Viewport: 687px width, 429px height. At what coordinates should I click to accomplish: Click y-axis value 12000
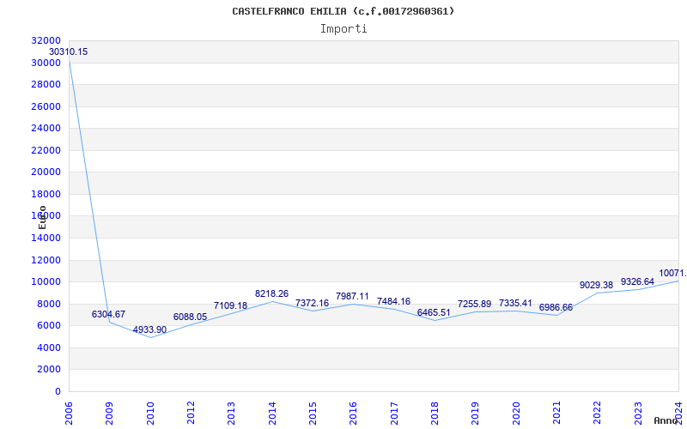[x=46, y=260]
